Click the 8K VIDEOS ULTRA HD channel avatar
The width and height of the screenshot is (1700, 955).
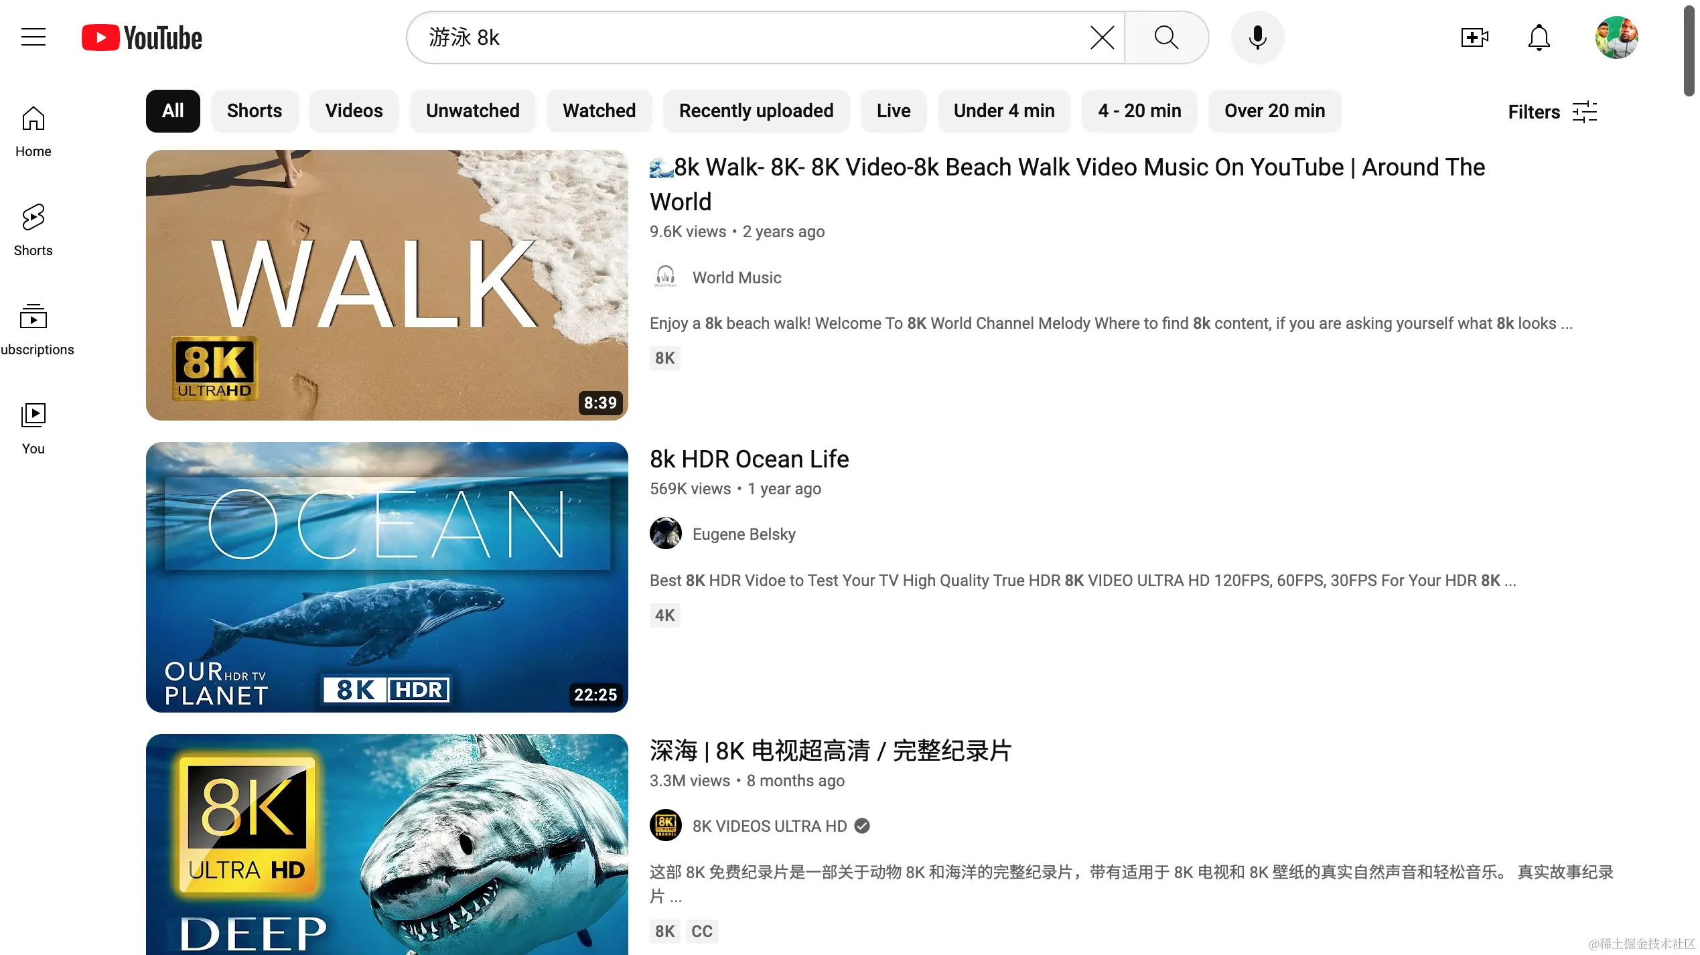[665, 826]
